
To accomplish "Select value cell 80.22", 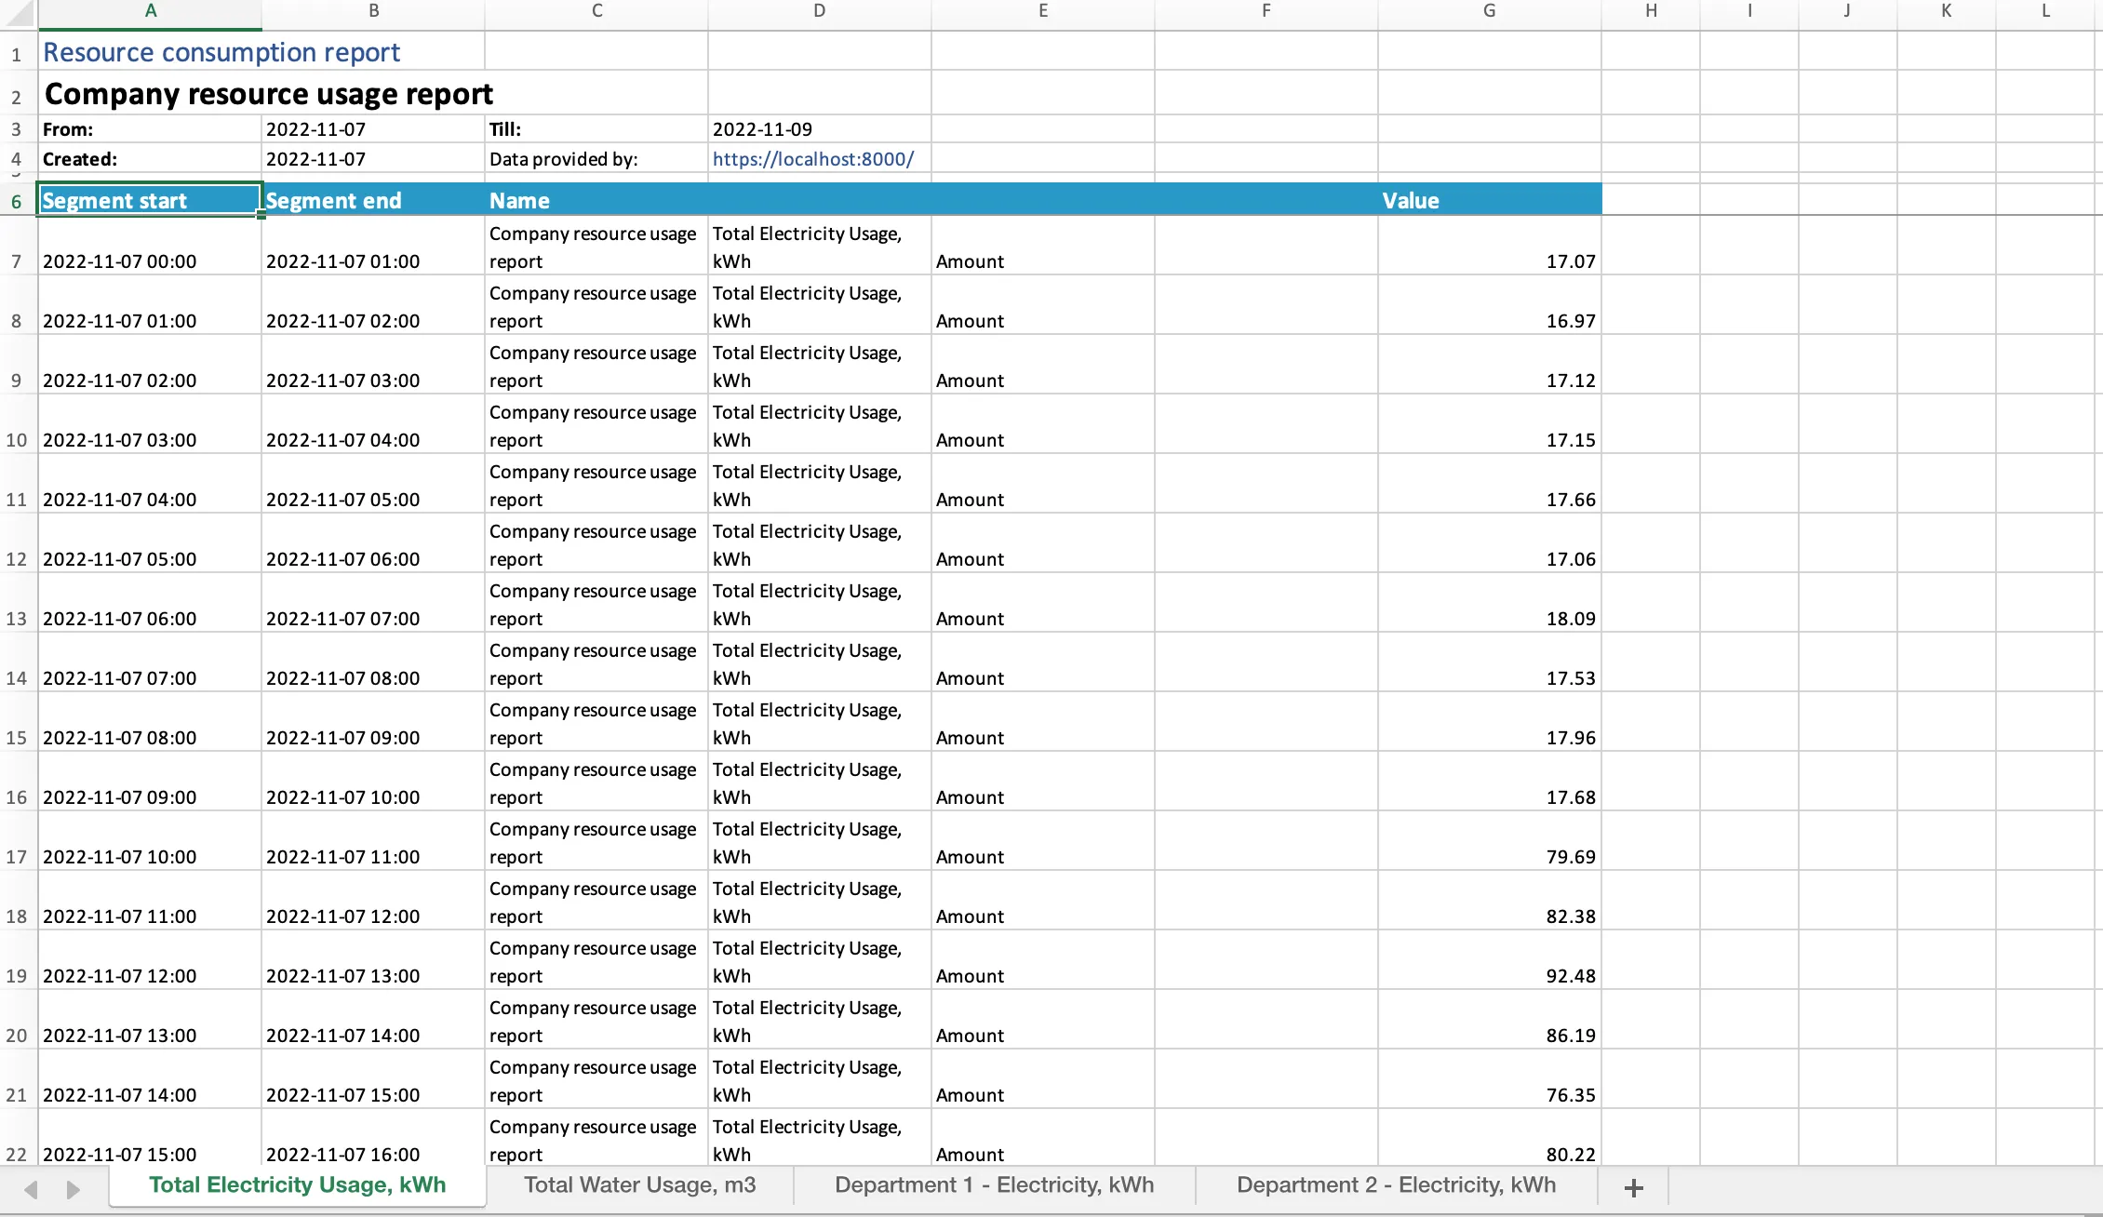I will 1490,1137.
